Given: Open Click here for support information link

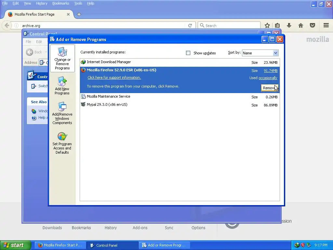Looking at the screenshot, I should pyautogui.click(x=114, y=77).
